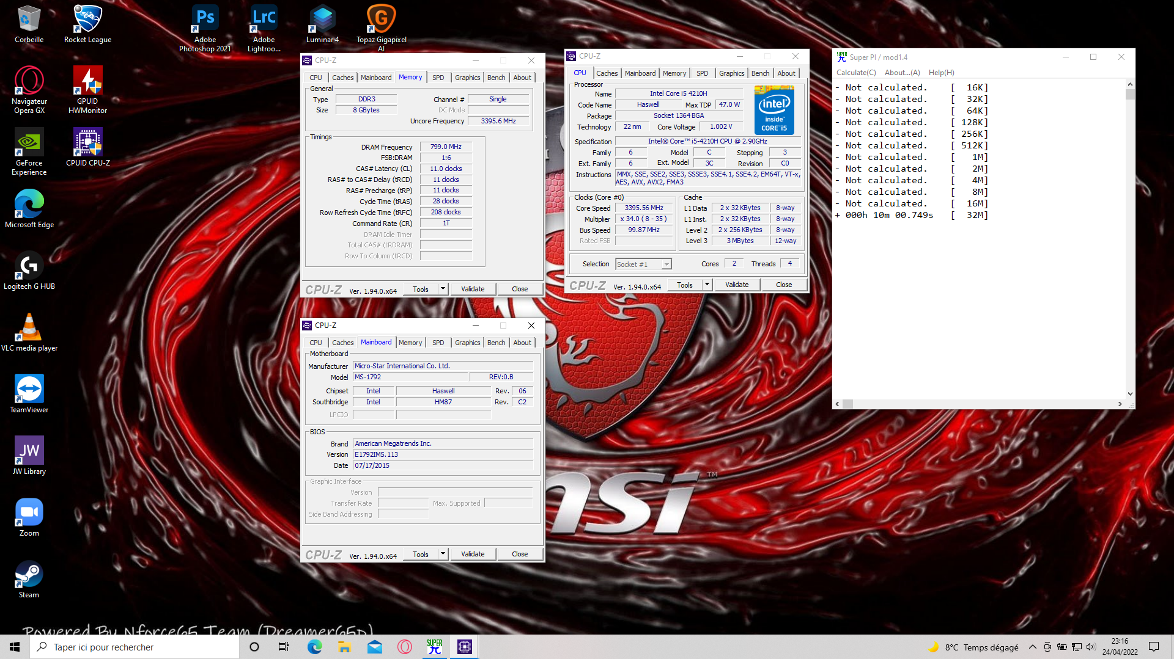Click Super PI horizontal scrollbar right arrow
Screen dimensions: 1174x659
[x=1120, y=404]
